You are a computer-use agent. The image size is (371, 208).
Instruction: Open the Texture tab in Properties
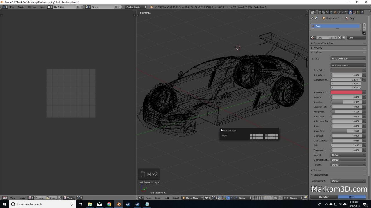[354, 12]
